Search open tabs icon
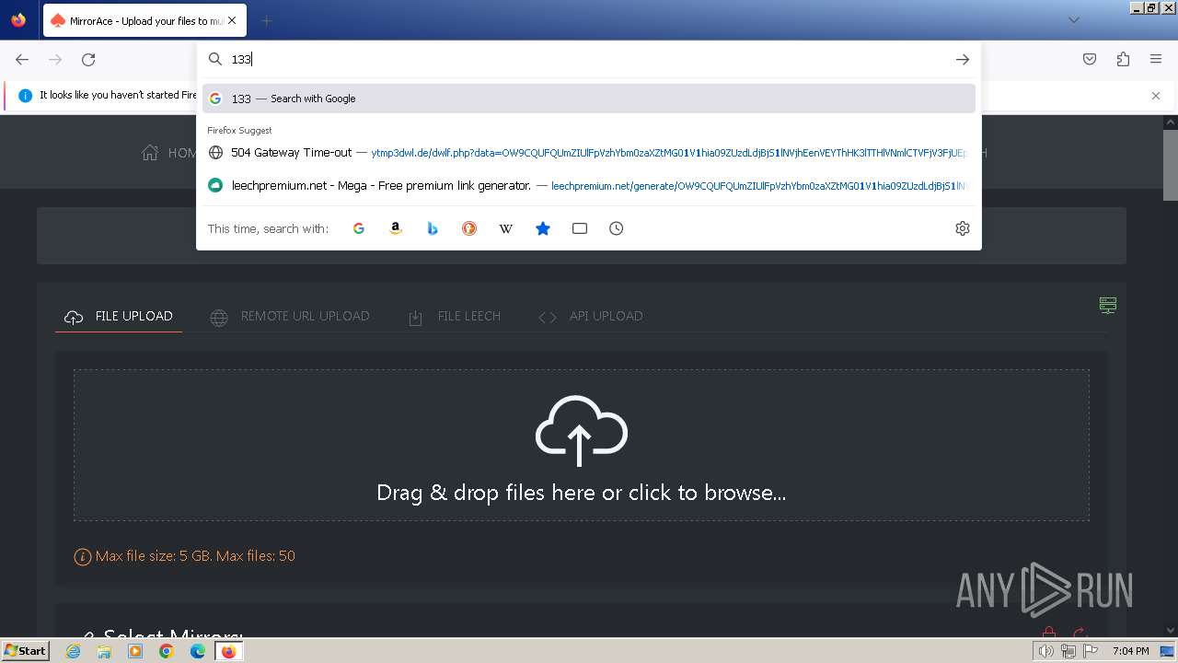 point(580,228)
